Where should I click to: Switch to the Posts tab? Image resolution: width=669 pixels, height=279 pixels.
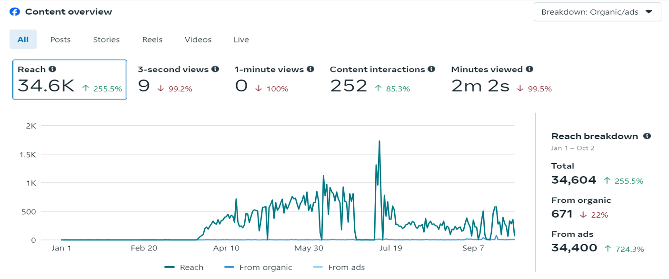pos(60,40)
